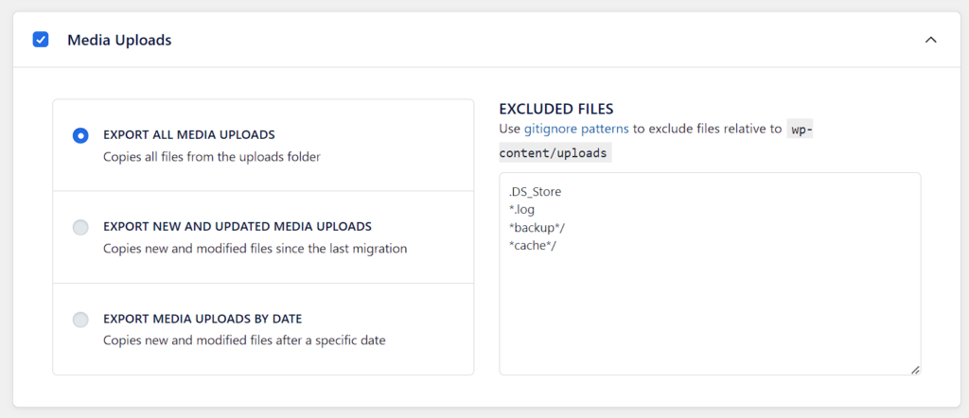969x418 pixels.
Task: Place cursor on the *backup*/ line
Action: tap(536, 228)
